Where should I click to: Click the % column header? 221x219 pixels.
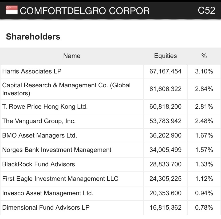[x=204, y=56]
